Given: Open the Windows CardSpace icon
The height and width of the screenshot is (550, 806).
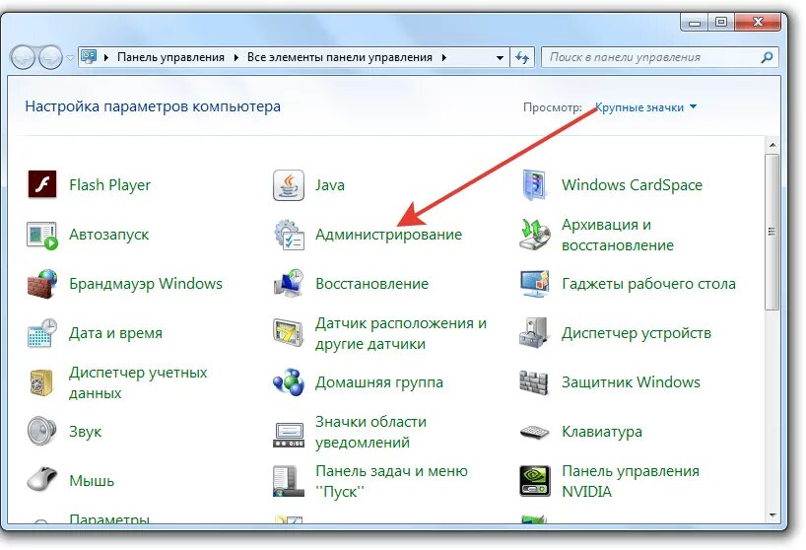Looking at the screenshot, I should [x=535, y=184].
